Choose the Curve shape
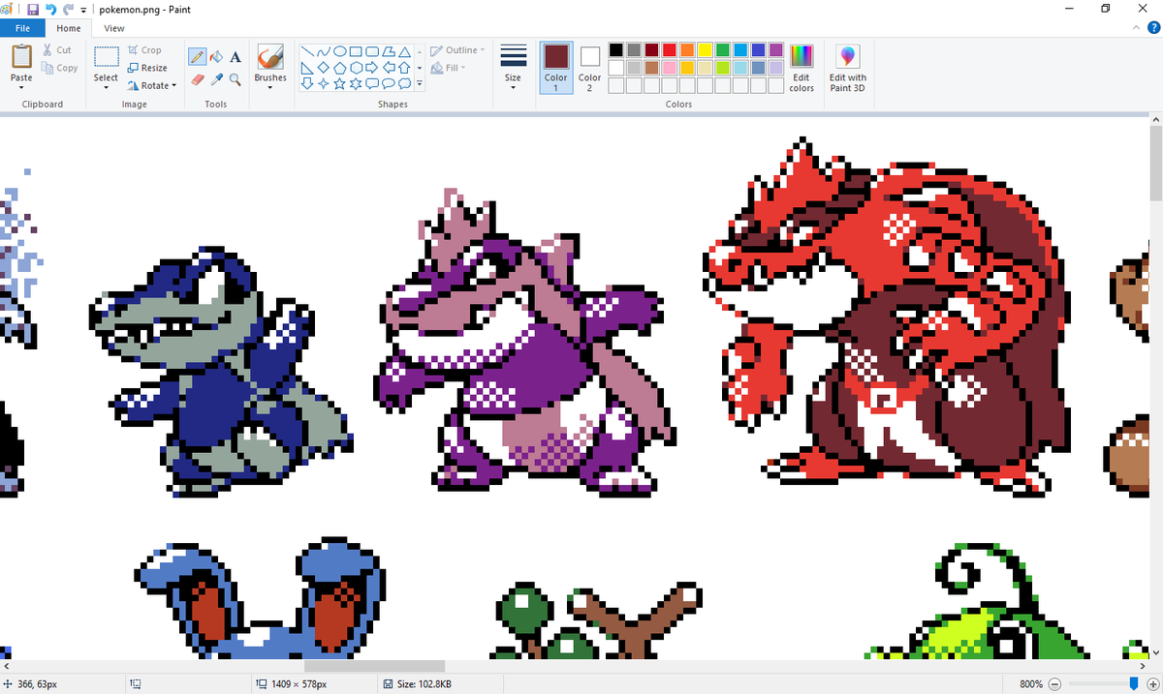This screenshot has height=694, width=1163. pyautogui.click(x=323, y=51)
